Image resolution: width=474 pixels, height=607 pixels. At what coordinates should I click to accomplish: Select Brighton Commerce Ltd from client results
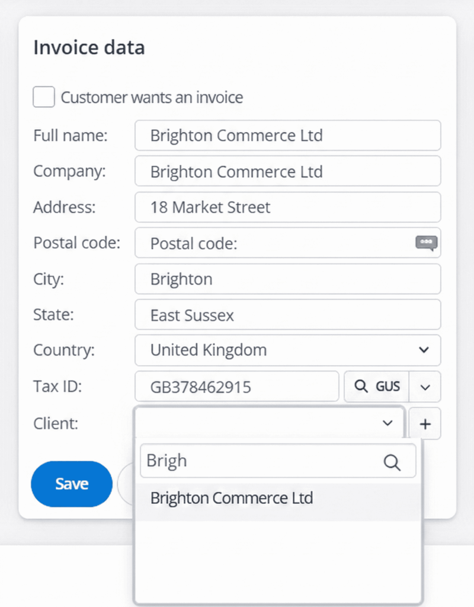(x=232, y=498)
